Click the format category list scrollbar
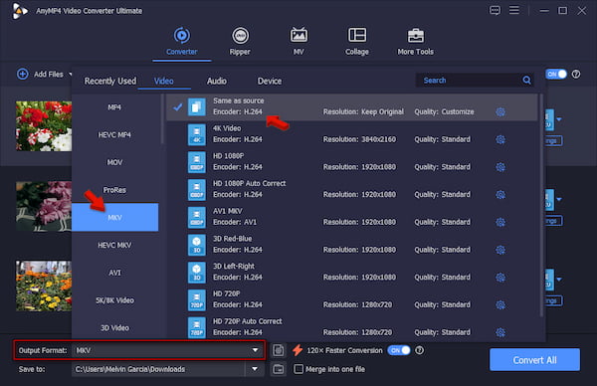 click(162, 119)
